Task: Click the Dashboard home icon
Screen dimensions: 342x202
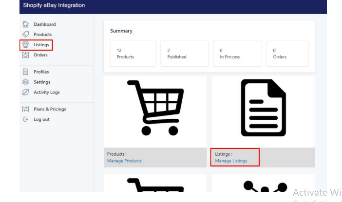Action: pos(25,24)
